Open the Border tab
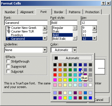This screenshot has width=112, height=106. 59,12
